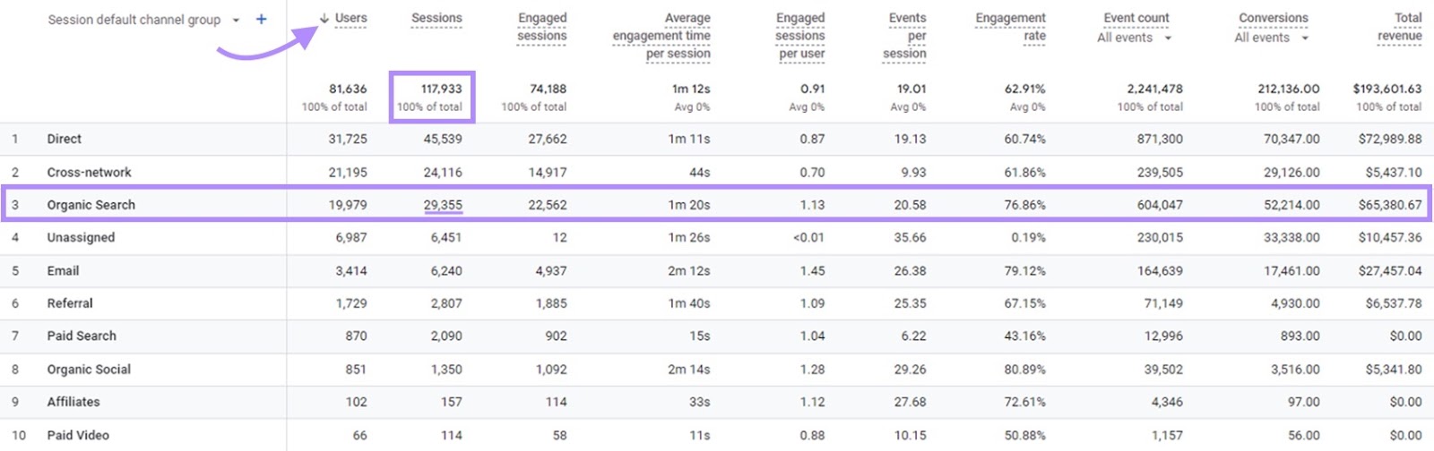Select the Organic Search channel label
The image size is (1434, 451).
[91, 205]
